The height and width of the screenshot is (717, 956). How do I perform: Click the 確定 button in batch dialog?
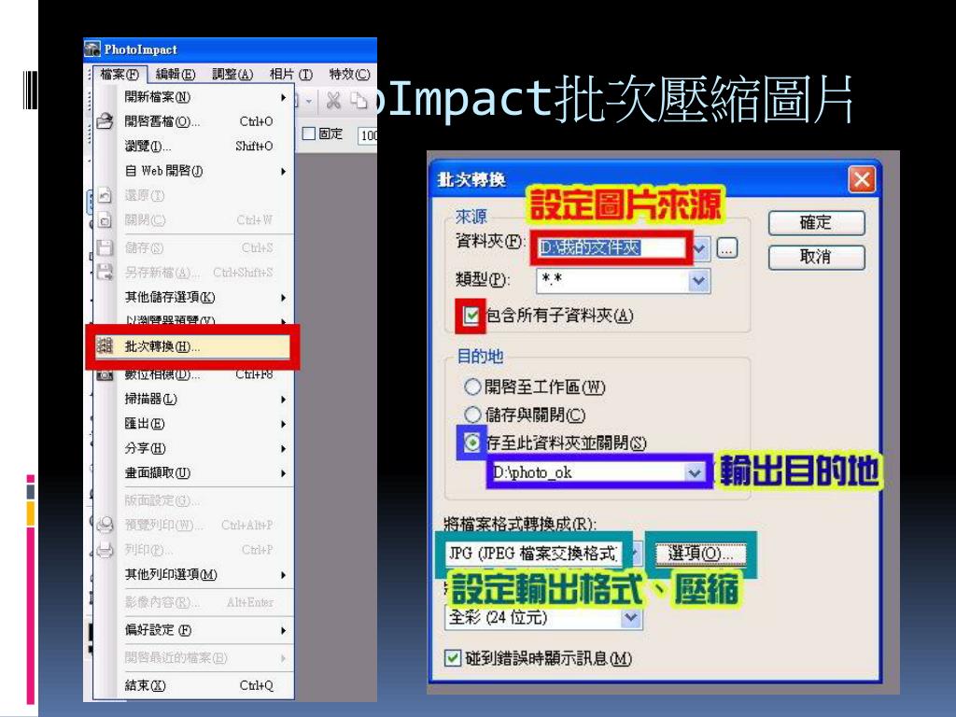click(816, 222)
